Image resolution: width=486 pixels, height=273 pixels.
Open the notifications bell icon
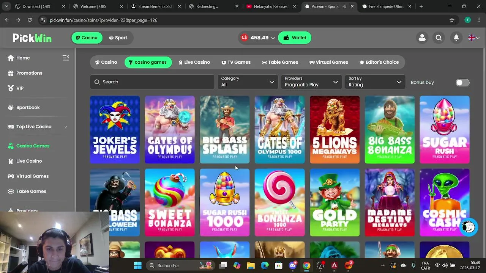[456, 38]
